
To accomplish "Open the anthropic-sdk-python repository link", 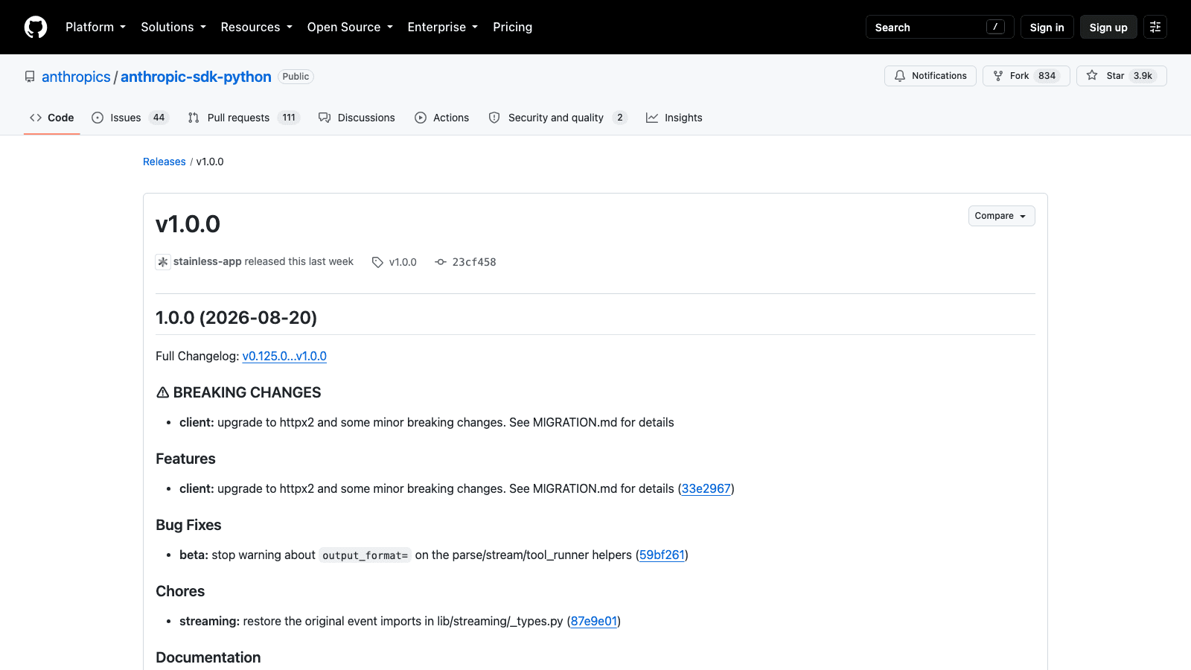I will 196,77.
